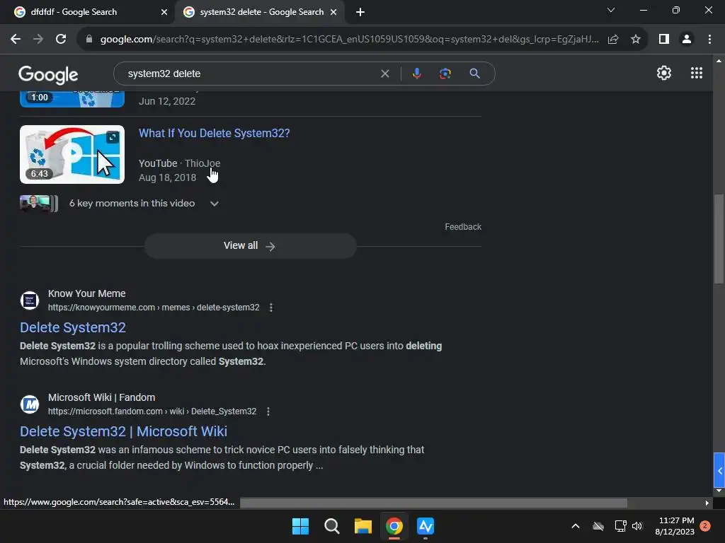The image size is (725, 543).
Task: Expand 6 key moments in this video
Action: pos(214,204)
